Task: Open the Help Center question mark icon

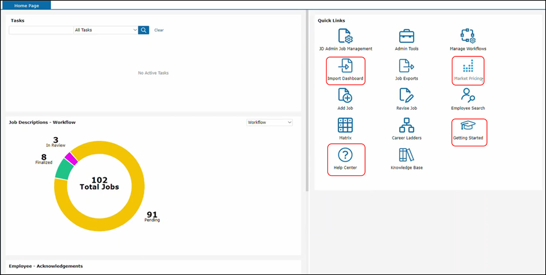Action: point(345,155)
